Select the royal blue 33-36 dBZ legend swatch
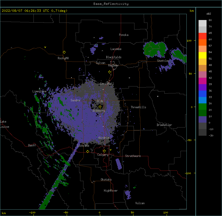 202,94
